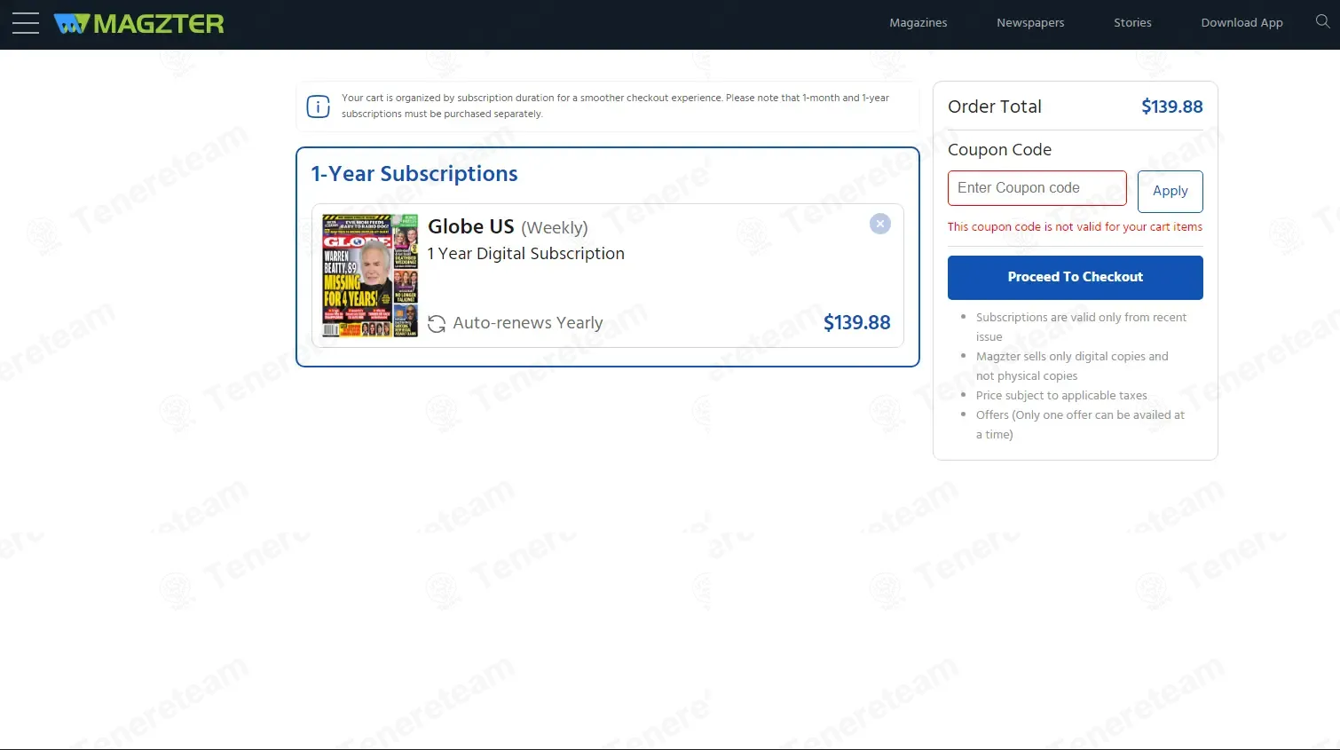Open the Download App menu item

(x=1241, y=23)
